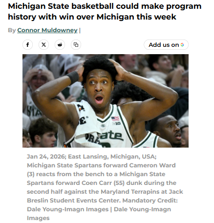The image size is (214, 223).
Task: Click the Mandatory Credit text in caption
Action: pos(150,201)
